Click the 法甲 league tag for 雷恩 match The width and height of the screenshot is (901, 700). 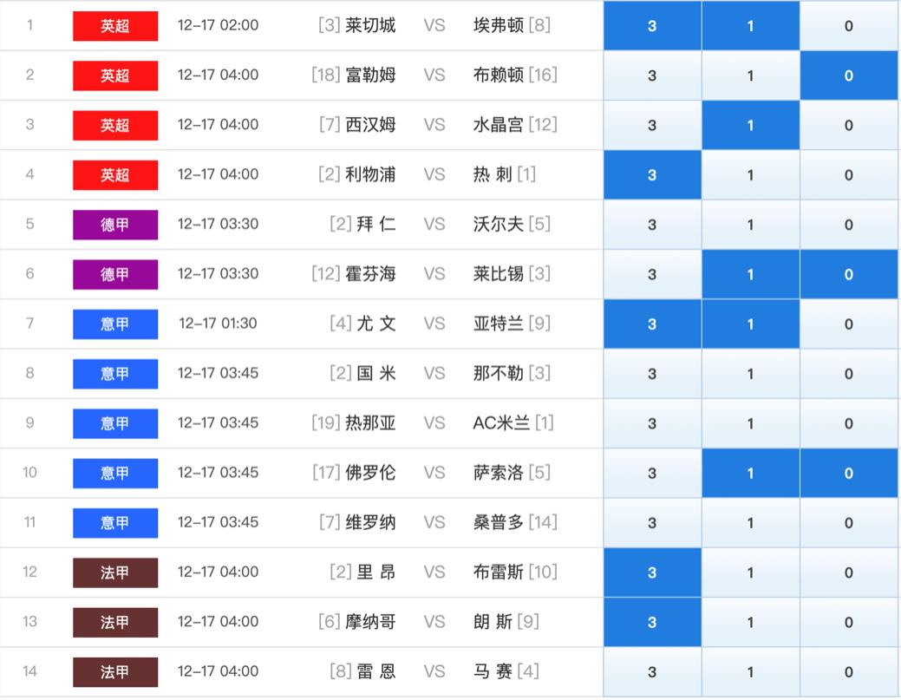[x=115, y=672]
